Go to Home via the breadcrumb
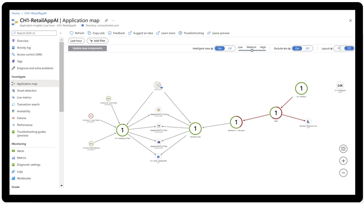This screenshot has height=203, width=364. tap(15, 13)
